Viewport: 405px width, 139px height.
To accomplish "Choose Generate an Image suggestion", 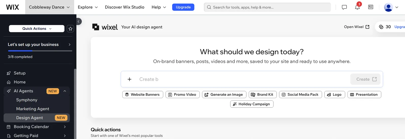I will click(224, 95).
